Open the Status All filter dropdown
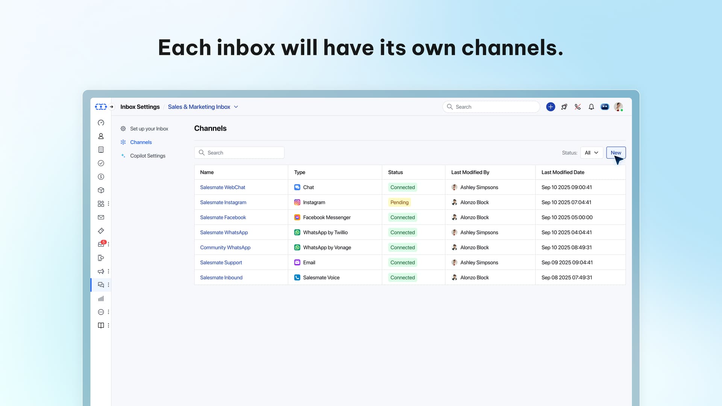This screenshot has width=722, height=406. [592, 153]
